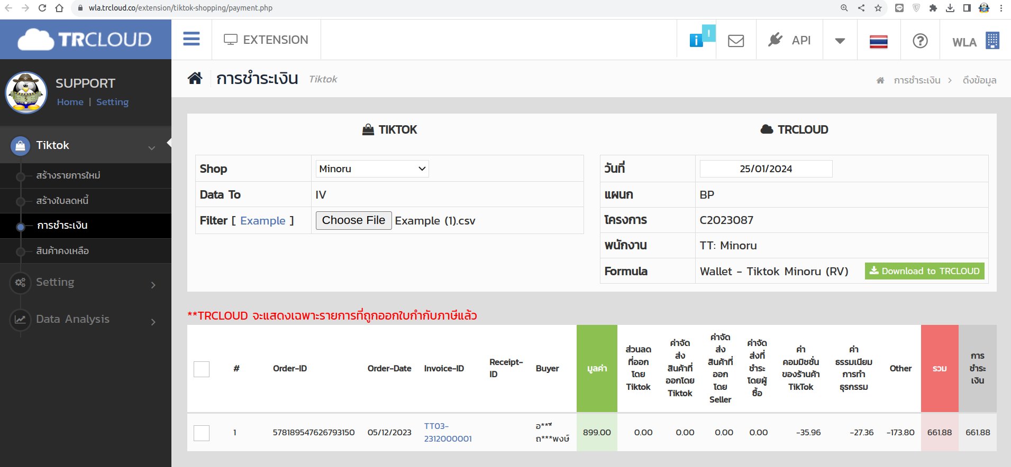Click the browser home button

(x=59, y=8)
